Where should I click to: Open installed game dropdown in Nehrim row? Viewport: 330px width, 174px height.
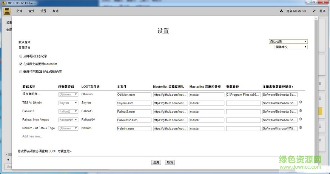pos(68,128)
